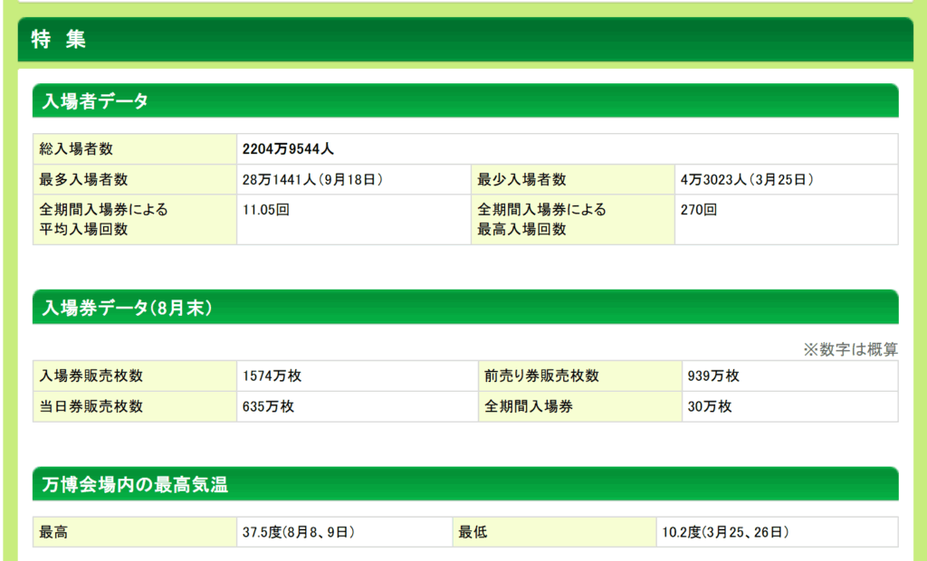Click the 11.05回 average visits value

point(266,210)
